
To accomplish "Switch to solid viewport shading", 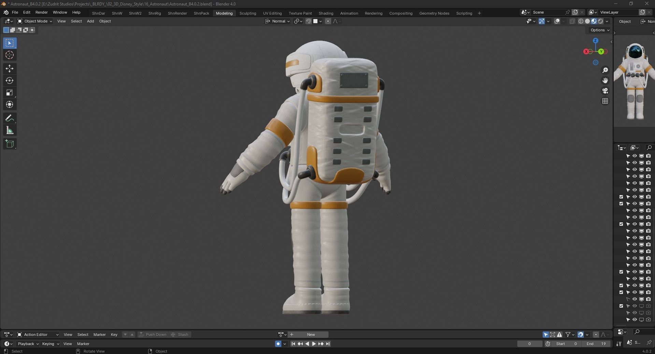I will (587, 21).
